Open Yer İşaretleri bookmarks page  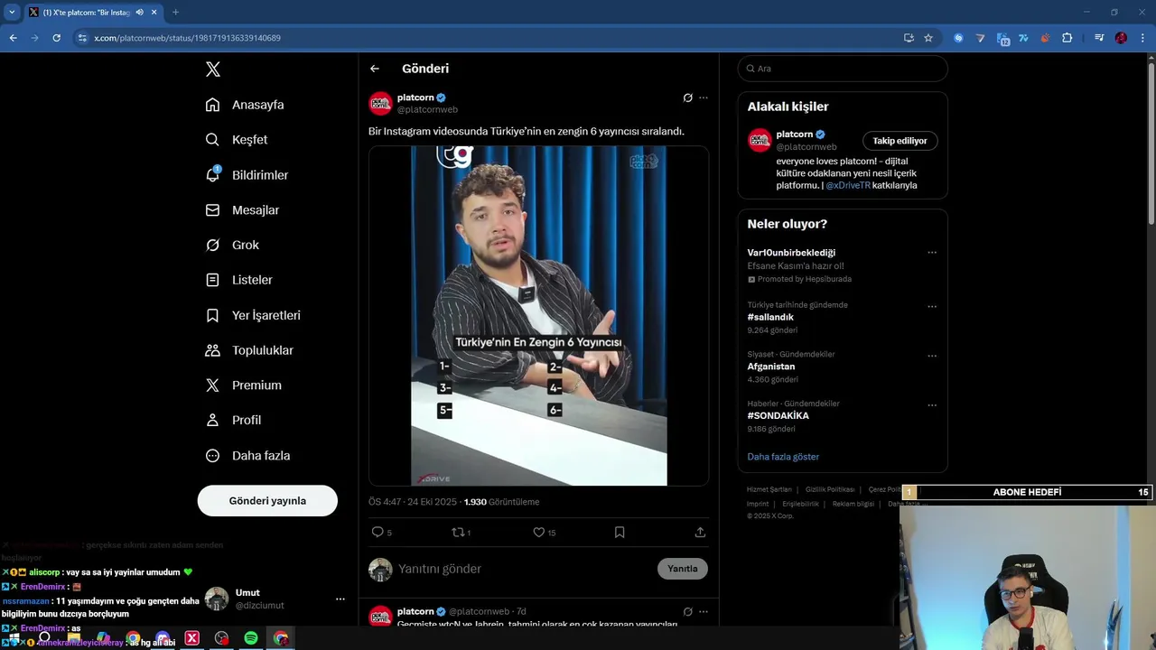click(x=253, y=315)
